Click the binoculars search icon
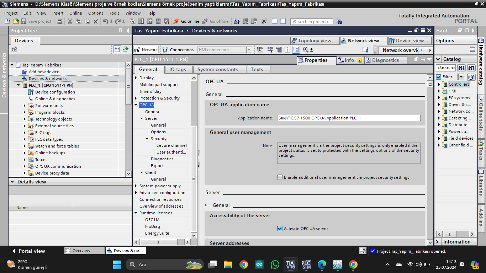486x273 pixels. 339,21
